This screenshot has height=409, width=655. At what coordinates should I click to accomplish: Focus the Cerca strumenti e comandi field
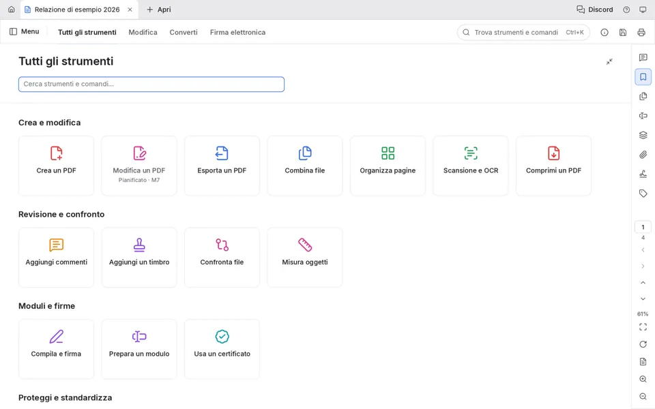tap(151, 85)
